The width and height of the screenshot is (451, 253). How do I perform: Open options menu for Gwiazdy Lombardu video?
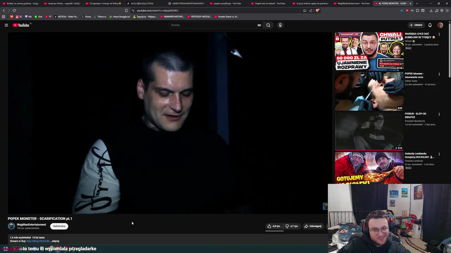[x=439, y=154]
